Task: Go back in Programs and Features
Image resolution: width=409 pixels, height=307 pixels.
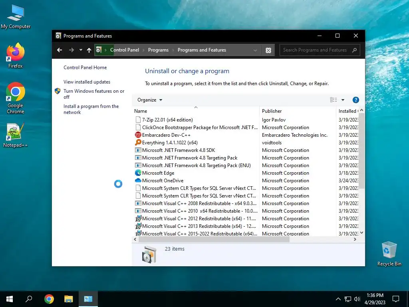Action: 60,50
